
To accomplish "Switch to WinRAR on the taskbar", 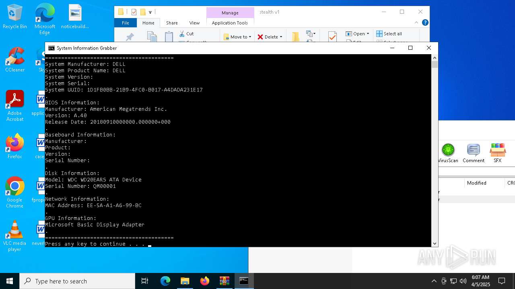I will (x=224, y=281).
